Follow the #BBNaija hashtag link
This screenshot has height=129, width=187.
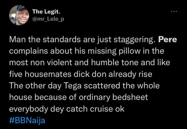click(x=27, y=120)
